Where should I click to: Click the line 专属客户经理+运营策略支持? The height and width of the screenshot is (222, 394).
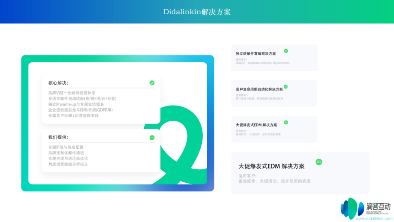click(x=73, y=116)
